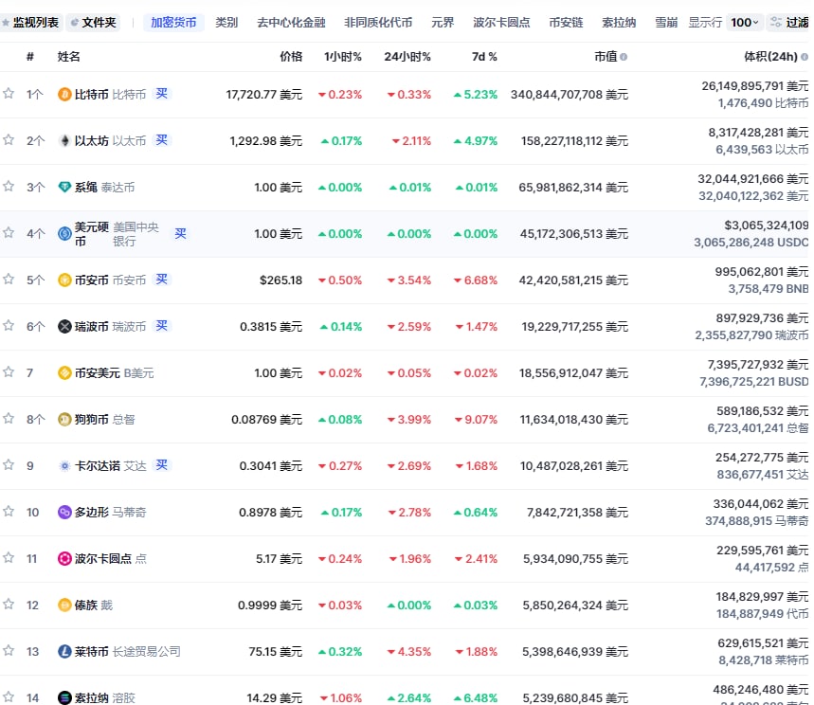The height and width of the screenshot is (705, 814).
Task: Click the Polygon (多边形) logo
Action: point(64,513)
